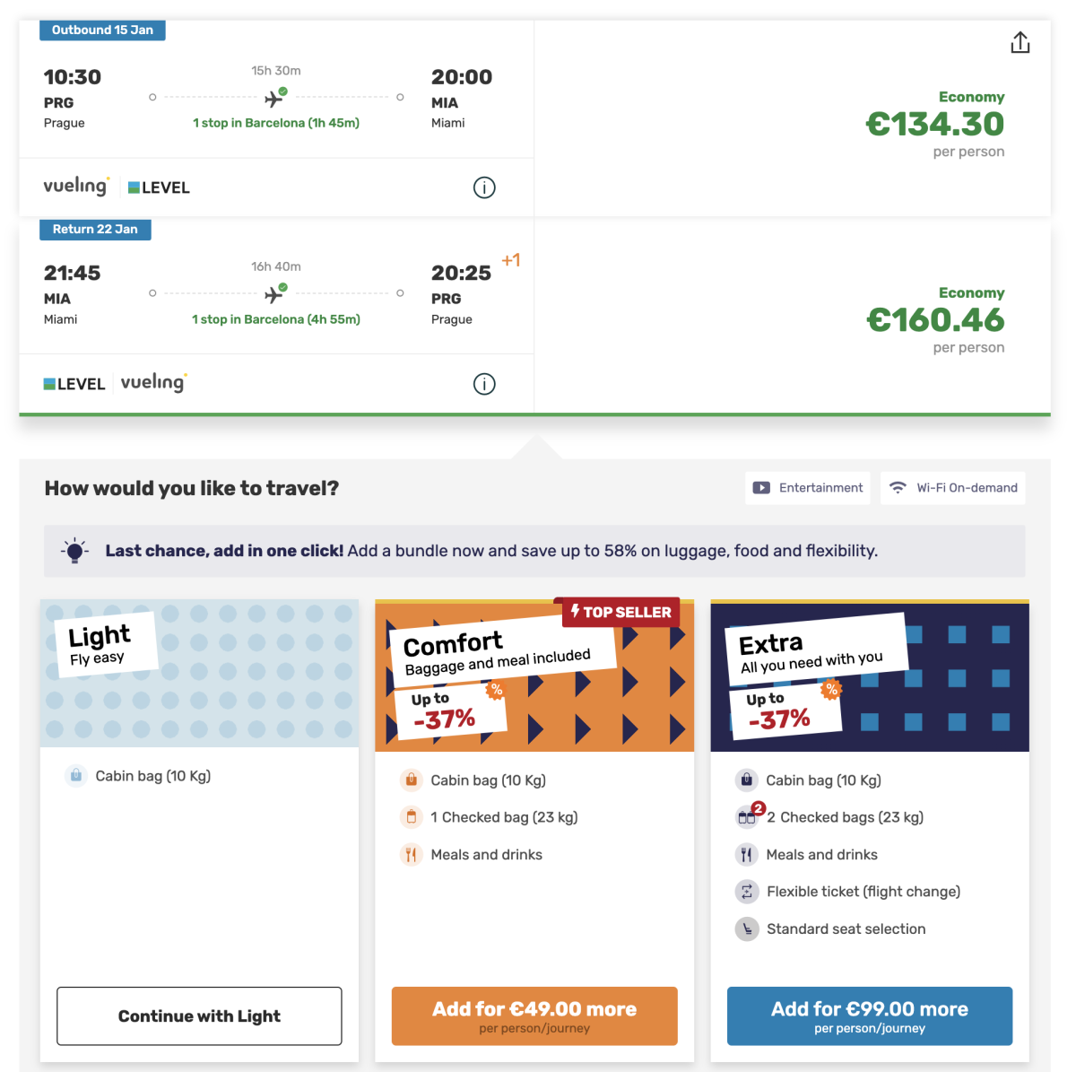Viewport: 1076px width, 1072px height.
Task: Click the Flexible ticket icon in Extra
Action: [746, 892]
